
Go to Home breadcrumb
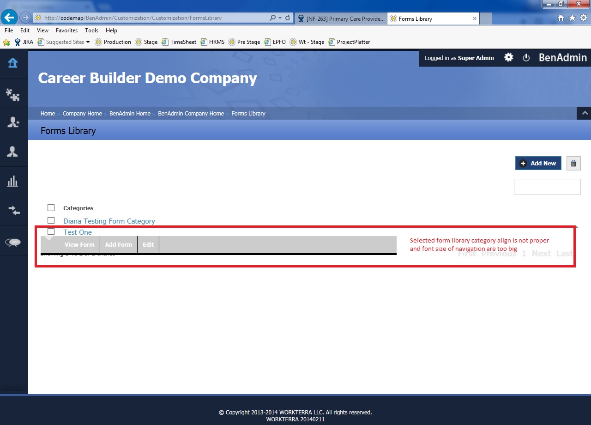tap(48, 114)
